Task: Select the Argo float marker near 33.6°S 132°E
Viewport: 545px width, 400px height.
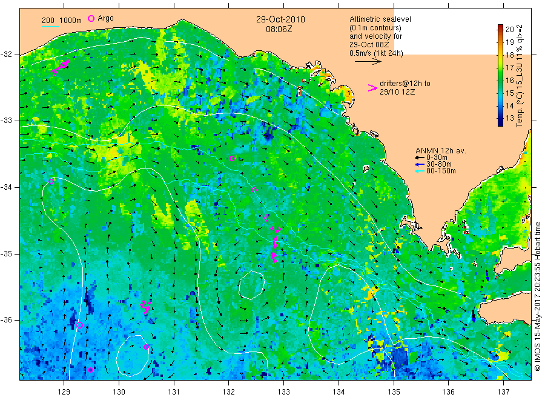Action: [232, 158]
